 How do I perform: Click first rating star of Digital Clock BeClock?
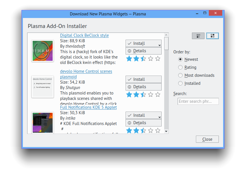point(129,59)
